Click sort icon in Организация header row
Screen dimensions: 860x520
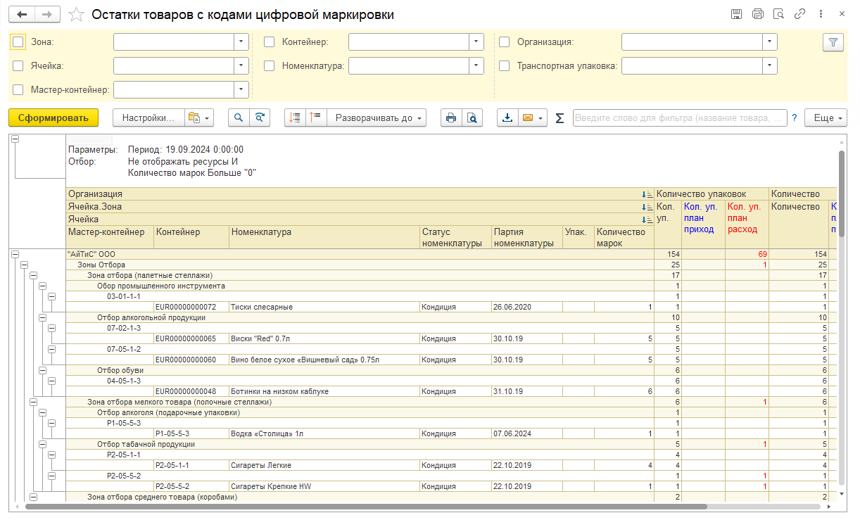pos(647,194)
